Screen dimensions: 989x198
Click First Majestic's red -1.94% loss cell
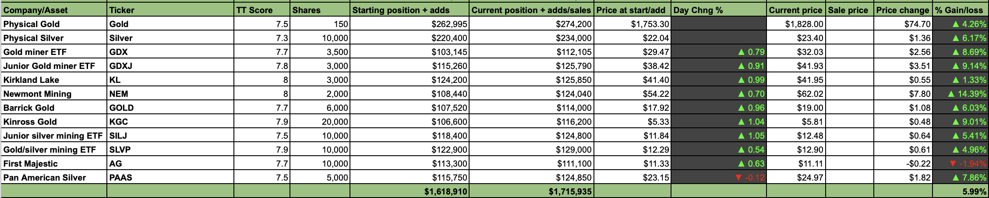[960, 164]
